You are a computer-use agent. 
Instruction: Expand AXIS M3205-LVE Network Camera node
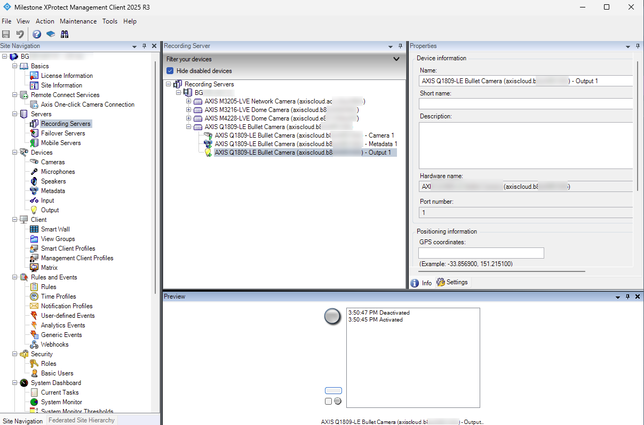(x=188, y=101)
